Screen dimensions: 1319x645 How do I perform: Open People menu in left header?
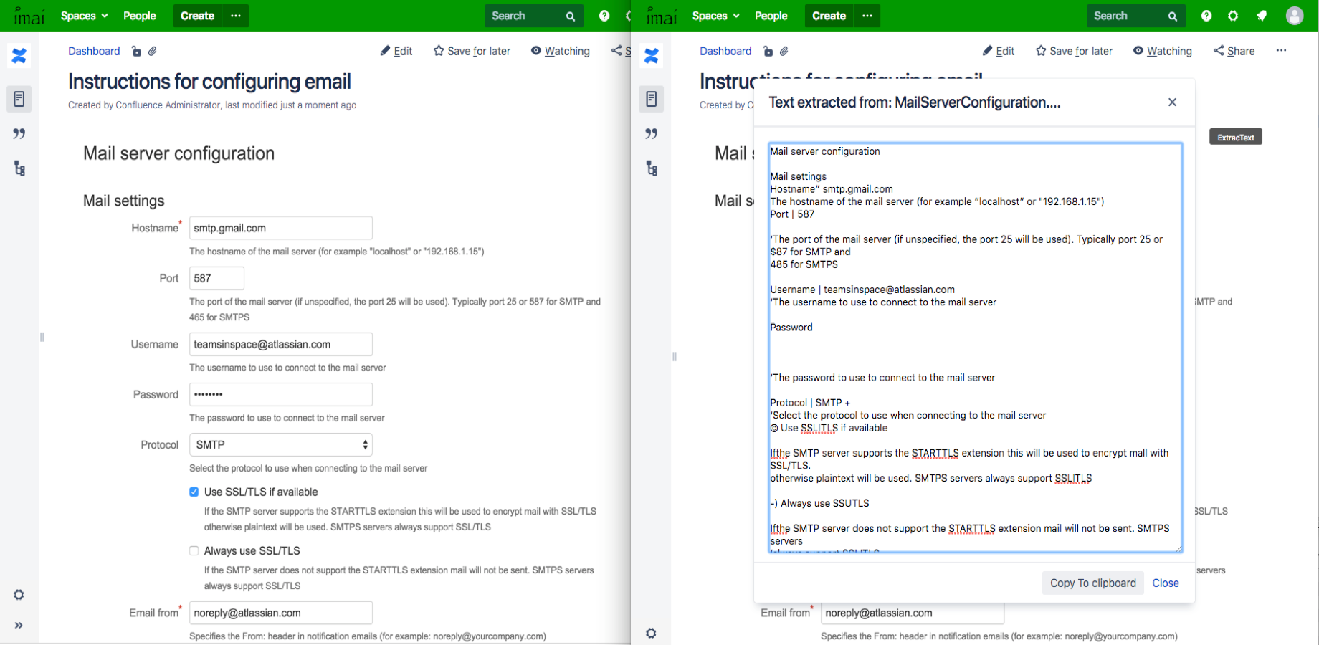pos(140,16)
